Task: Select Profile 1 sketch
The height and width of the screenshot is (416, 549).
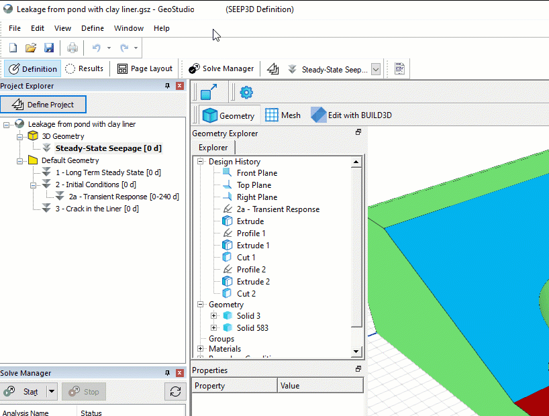Action: [x=251, y=233]
